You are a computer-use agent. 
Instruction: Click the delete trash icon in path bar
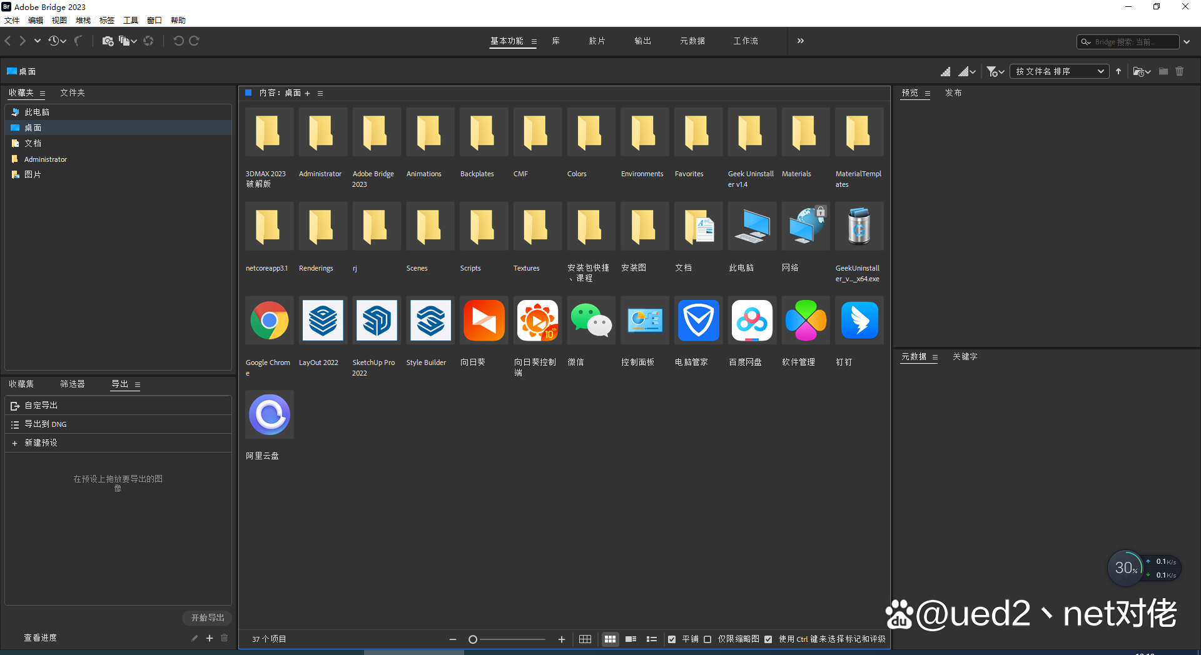(1179, 71)
